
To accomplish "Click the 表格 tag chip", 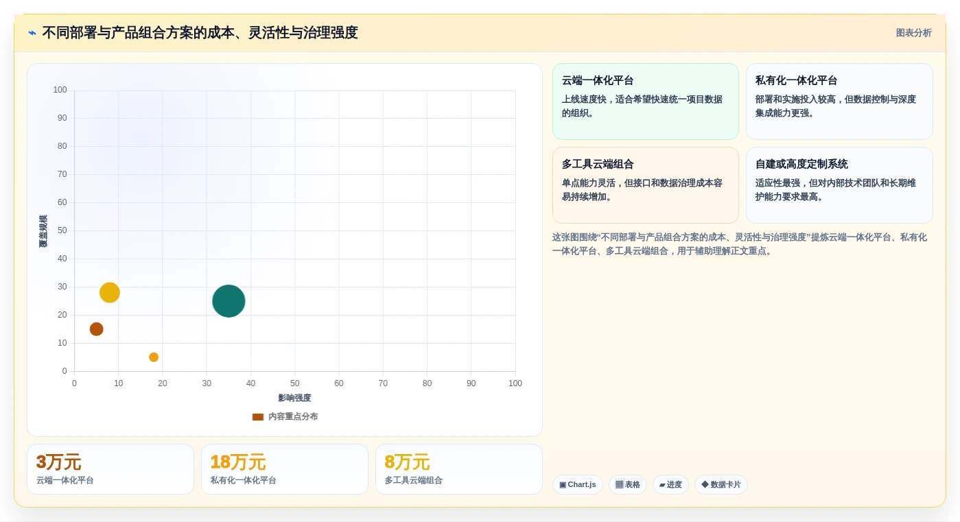I will point(628,485).
